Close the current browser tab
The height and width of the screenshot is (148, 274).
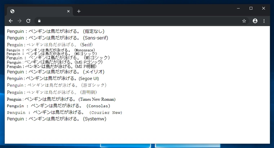coord(68,12)
